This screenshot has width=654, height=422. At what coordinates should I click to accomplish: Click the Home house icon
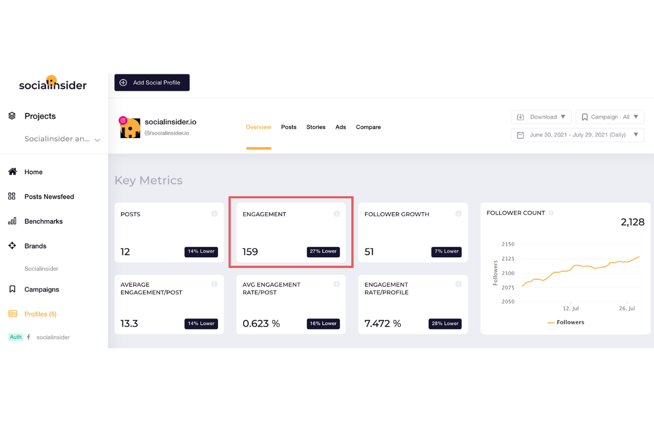click(12, 172)
